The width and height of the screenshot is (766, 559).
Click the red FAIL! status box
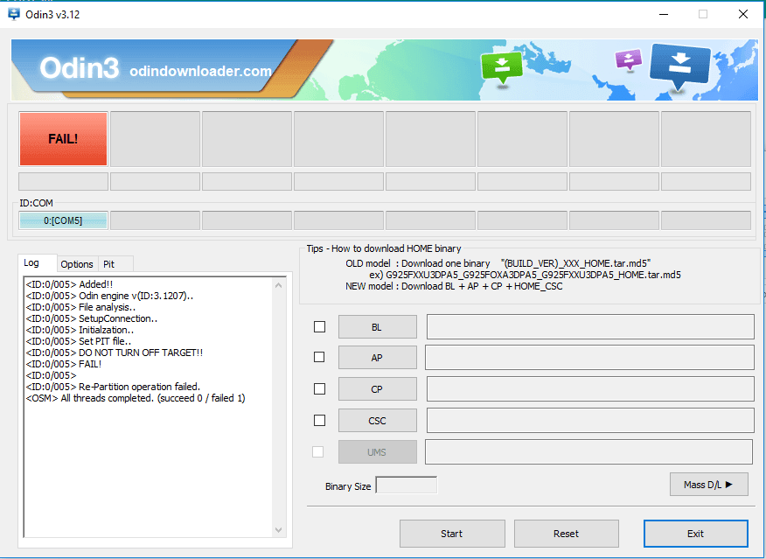[x=63, y=139]
